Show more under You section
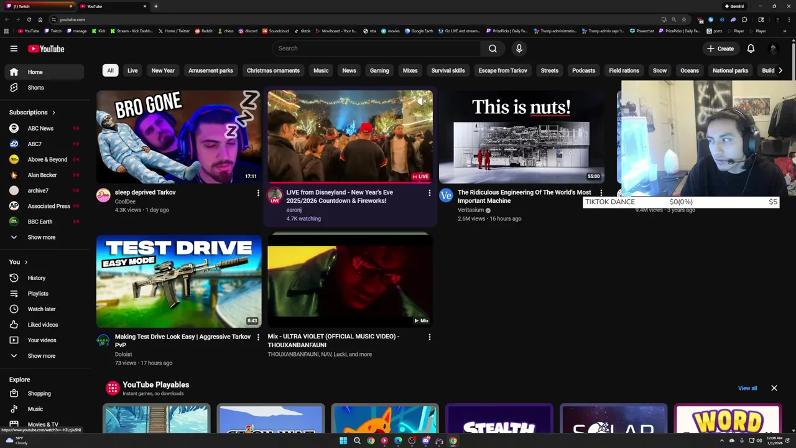 [44, 356]
